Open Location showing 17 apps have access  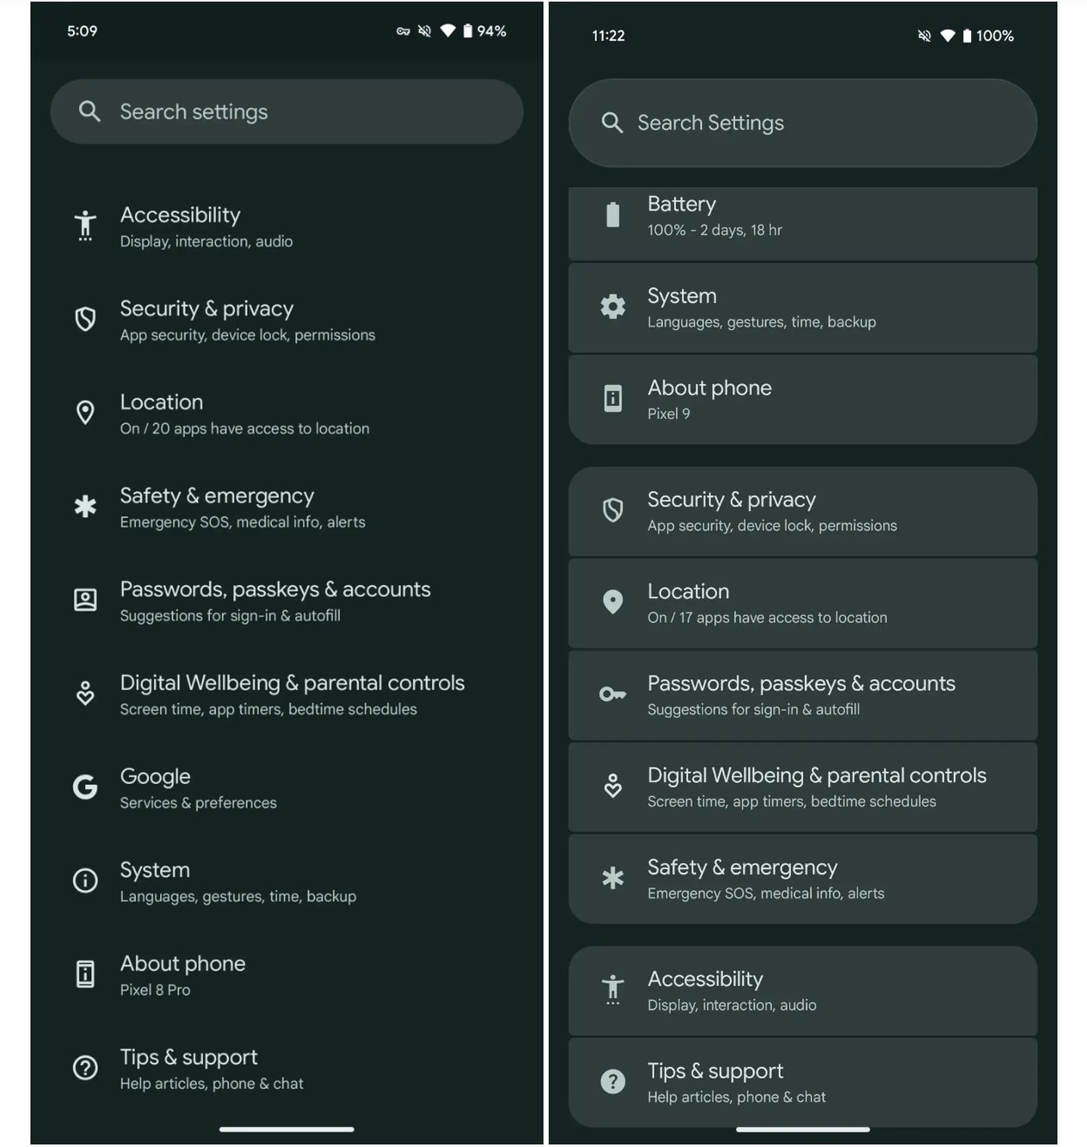point(802,603)
